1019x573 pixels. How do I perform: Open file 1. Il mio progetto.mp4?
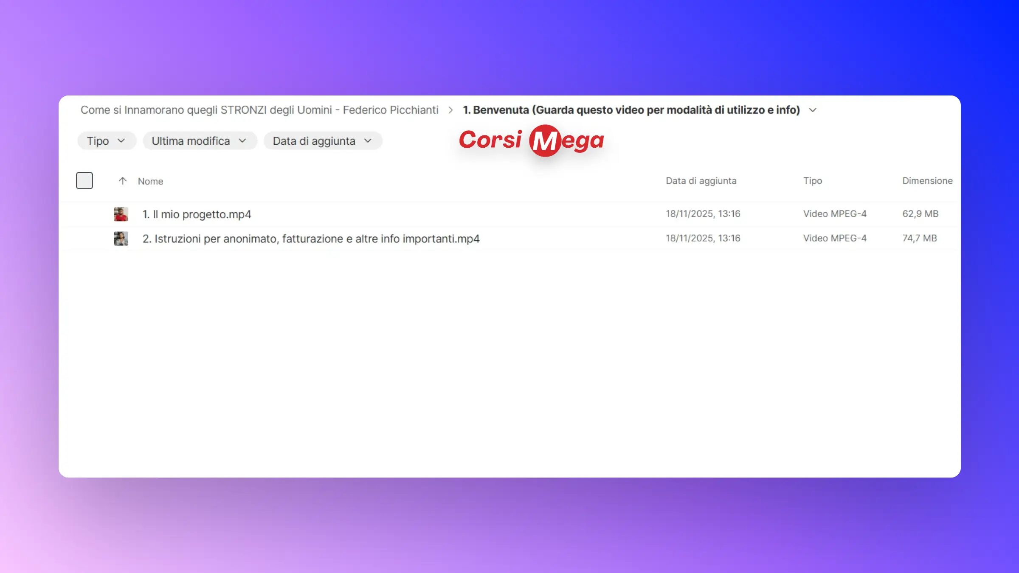[197, 214]
